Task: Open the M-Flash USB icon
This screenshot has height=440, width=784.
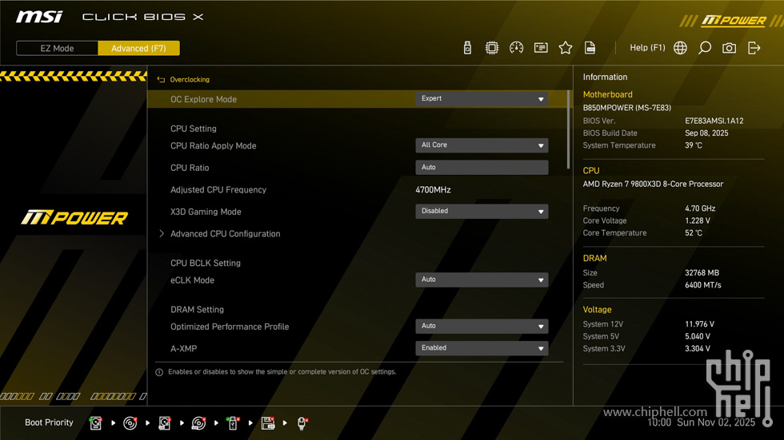Action: (x=467, y=48)
